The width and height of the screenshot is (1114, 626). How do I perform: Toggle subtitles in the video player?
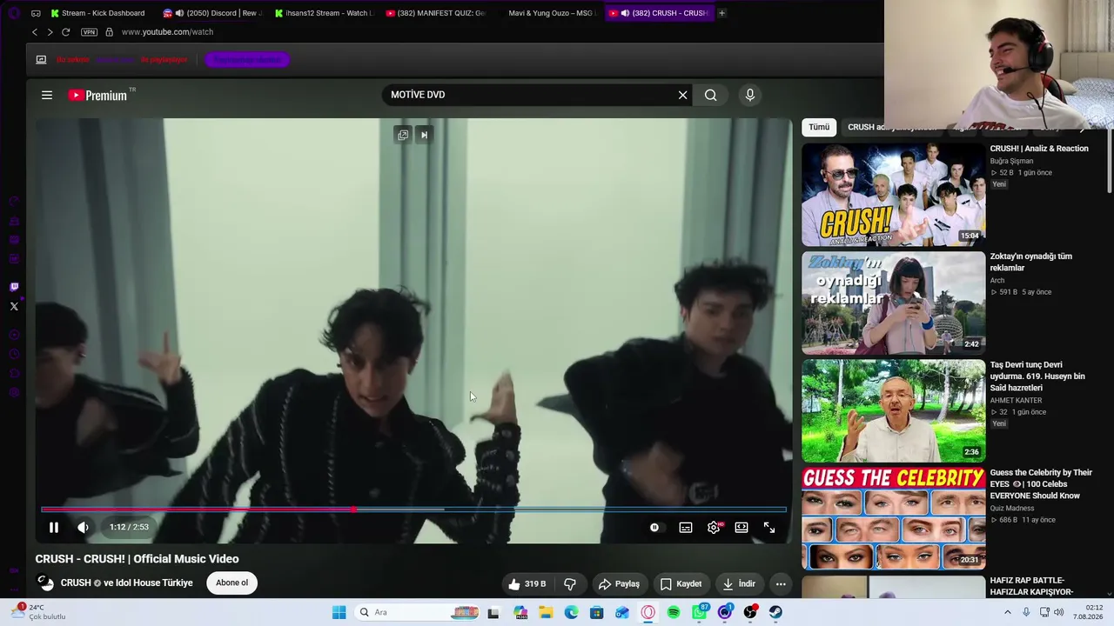click(686, 527)
